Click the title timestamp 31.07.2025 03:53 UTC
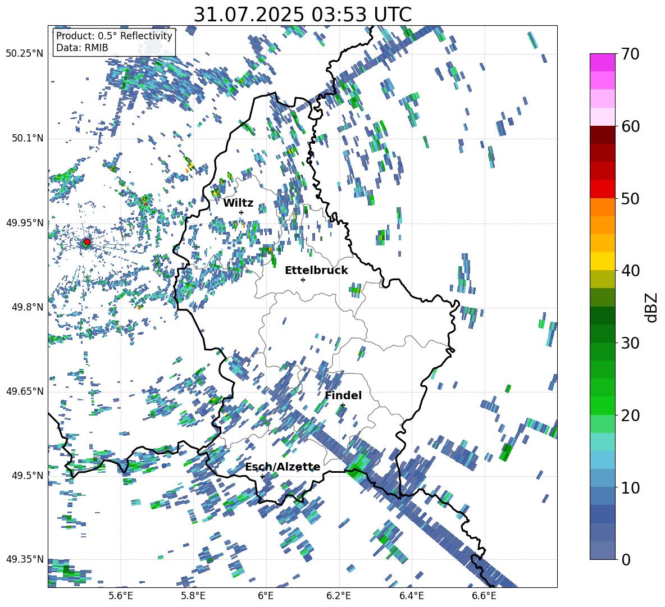This screenshot has height=607, width=665. (x=302, y=15)
